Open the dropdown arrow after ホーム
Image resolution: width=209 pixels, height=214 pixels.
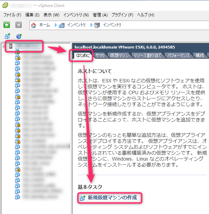(56, 25)
